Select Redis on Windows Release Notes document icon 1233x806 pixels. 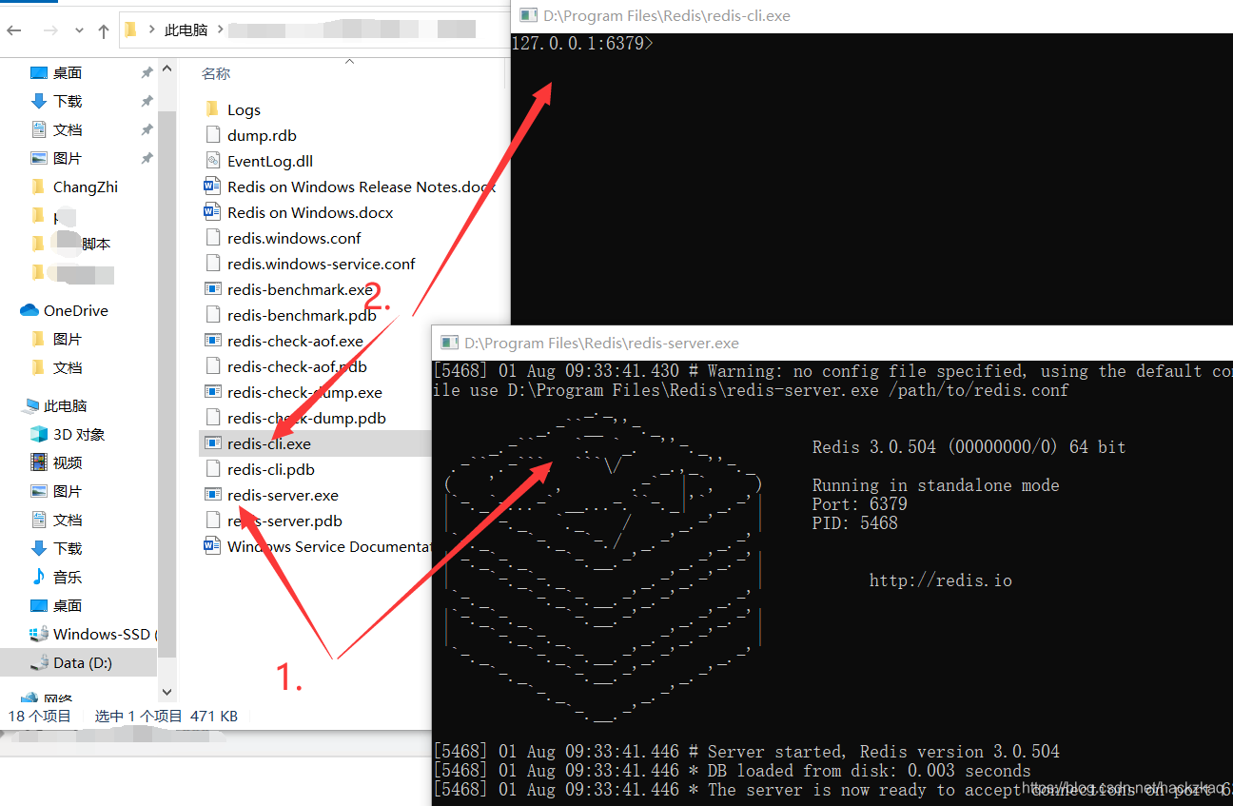[x=212, y=187]
